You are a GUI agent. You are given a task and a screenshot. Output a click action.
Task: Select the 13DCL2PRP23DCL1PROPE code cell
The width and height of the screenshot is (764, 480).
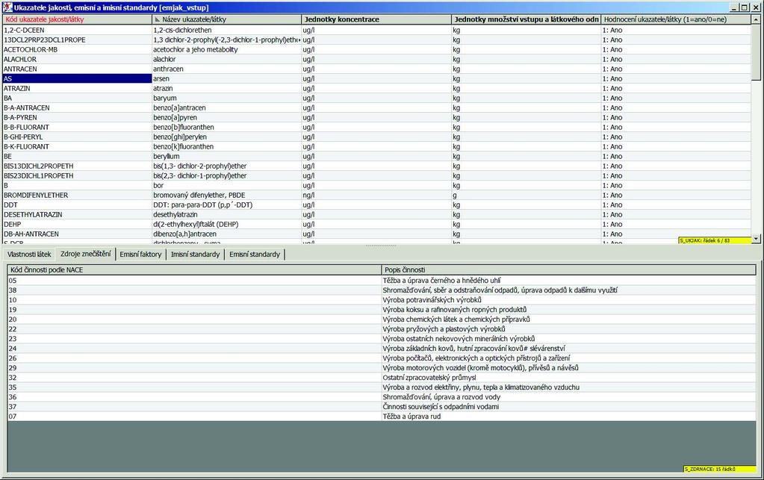click(77, 40)
